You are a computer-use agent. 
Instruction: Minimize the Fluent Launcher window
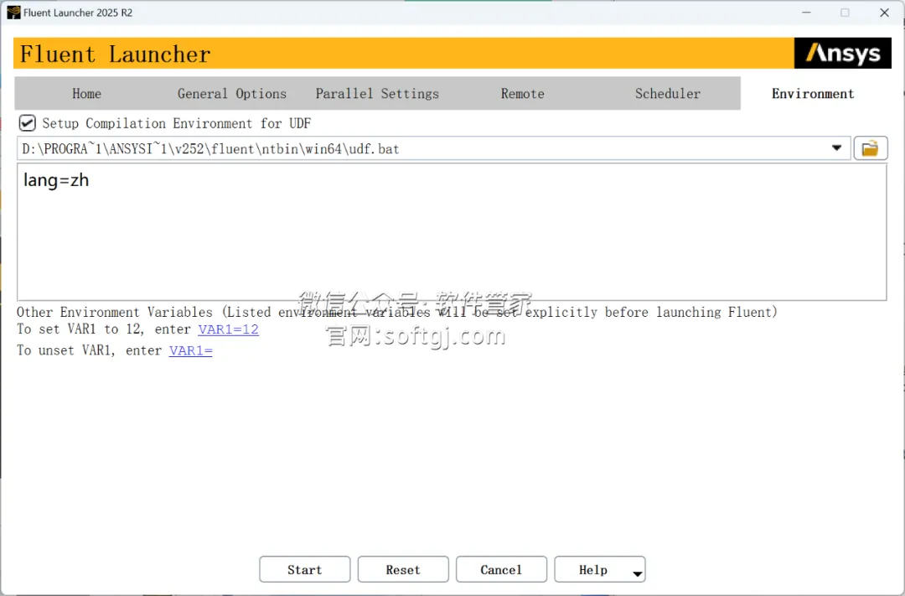tap(806, 13)
